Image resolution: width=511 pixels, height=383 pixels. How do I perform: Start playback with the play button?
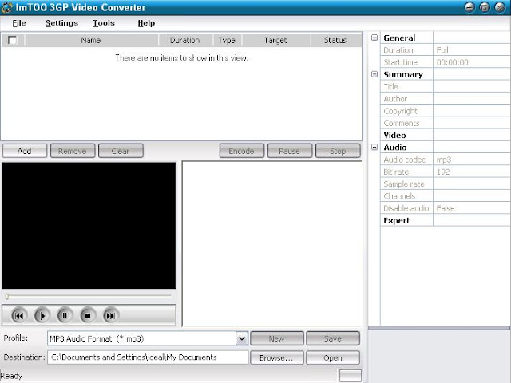42,315
